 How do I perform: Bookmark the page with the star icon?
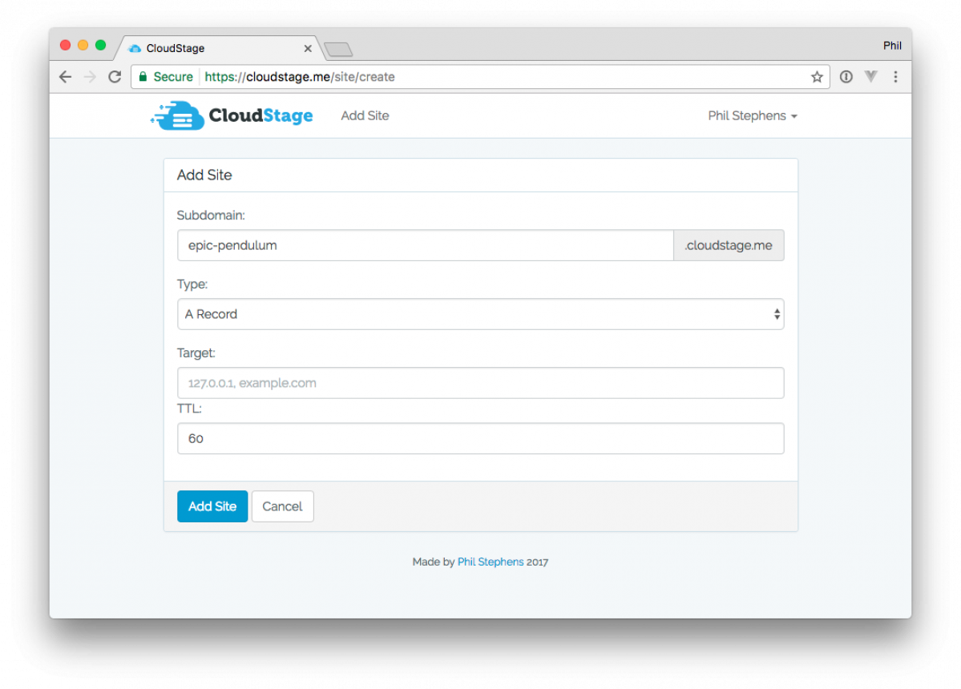coord(817,77)
